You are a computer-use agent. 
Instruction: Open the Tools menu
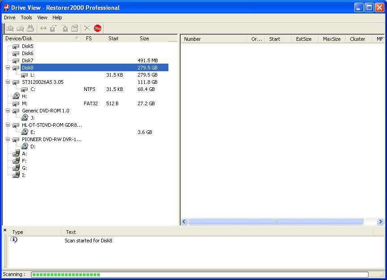[x=26, y=17]
